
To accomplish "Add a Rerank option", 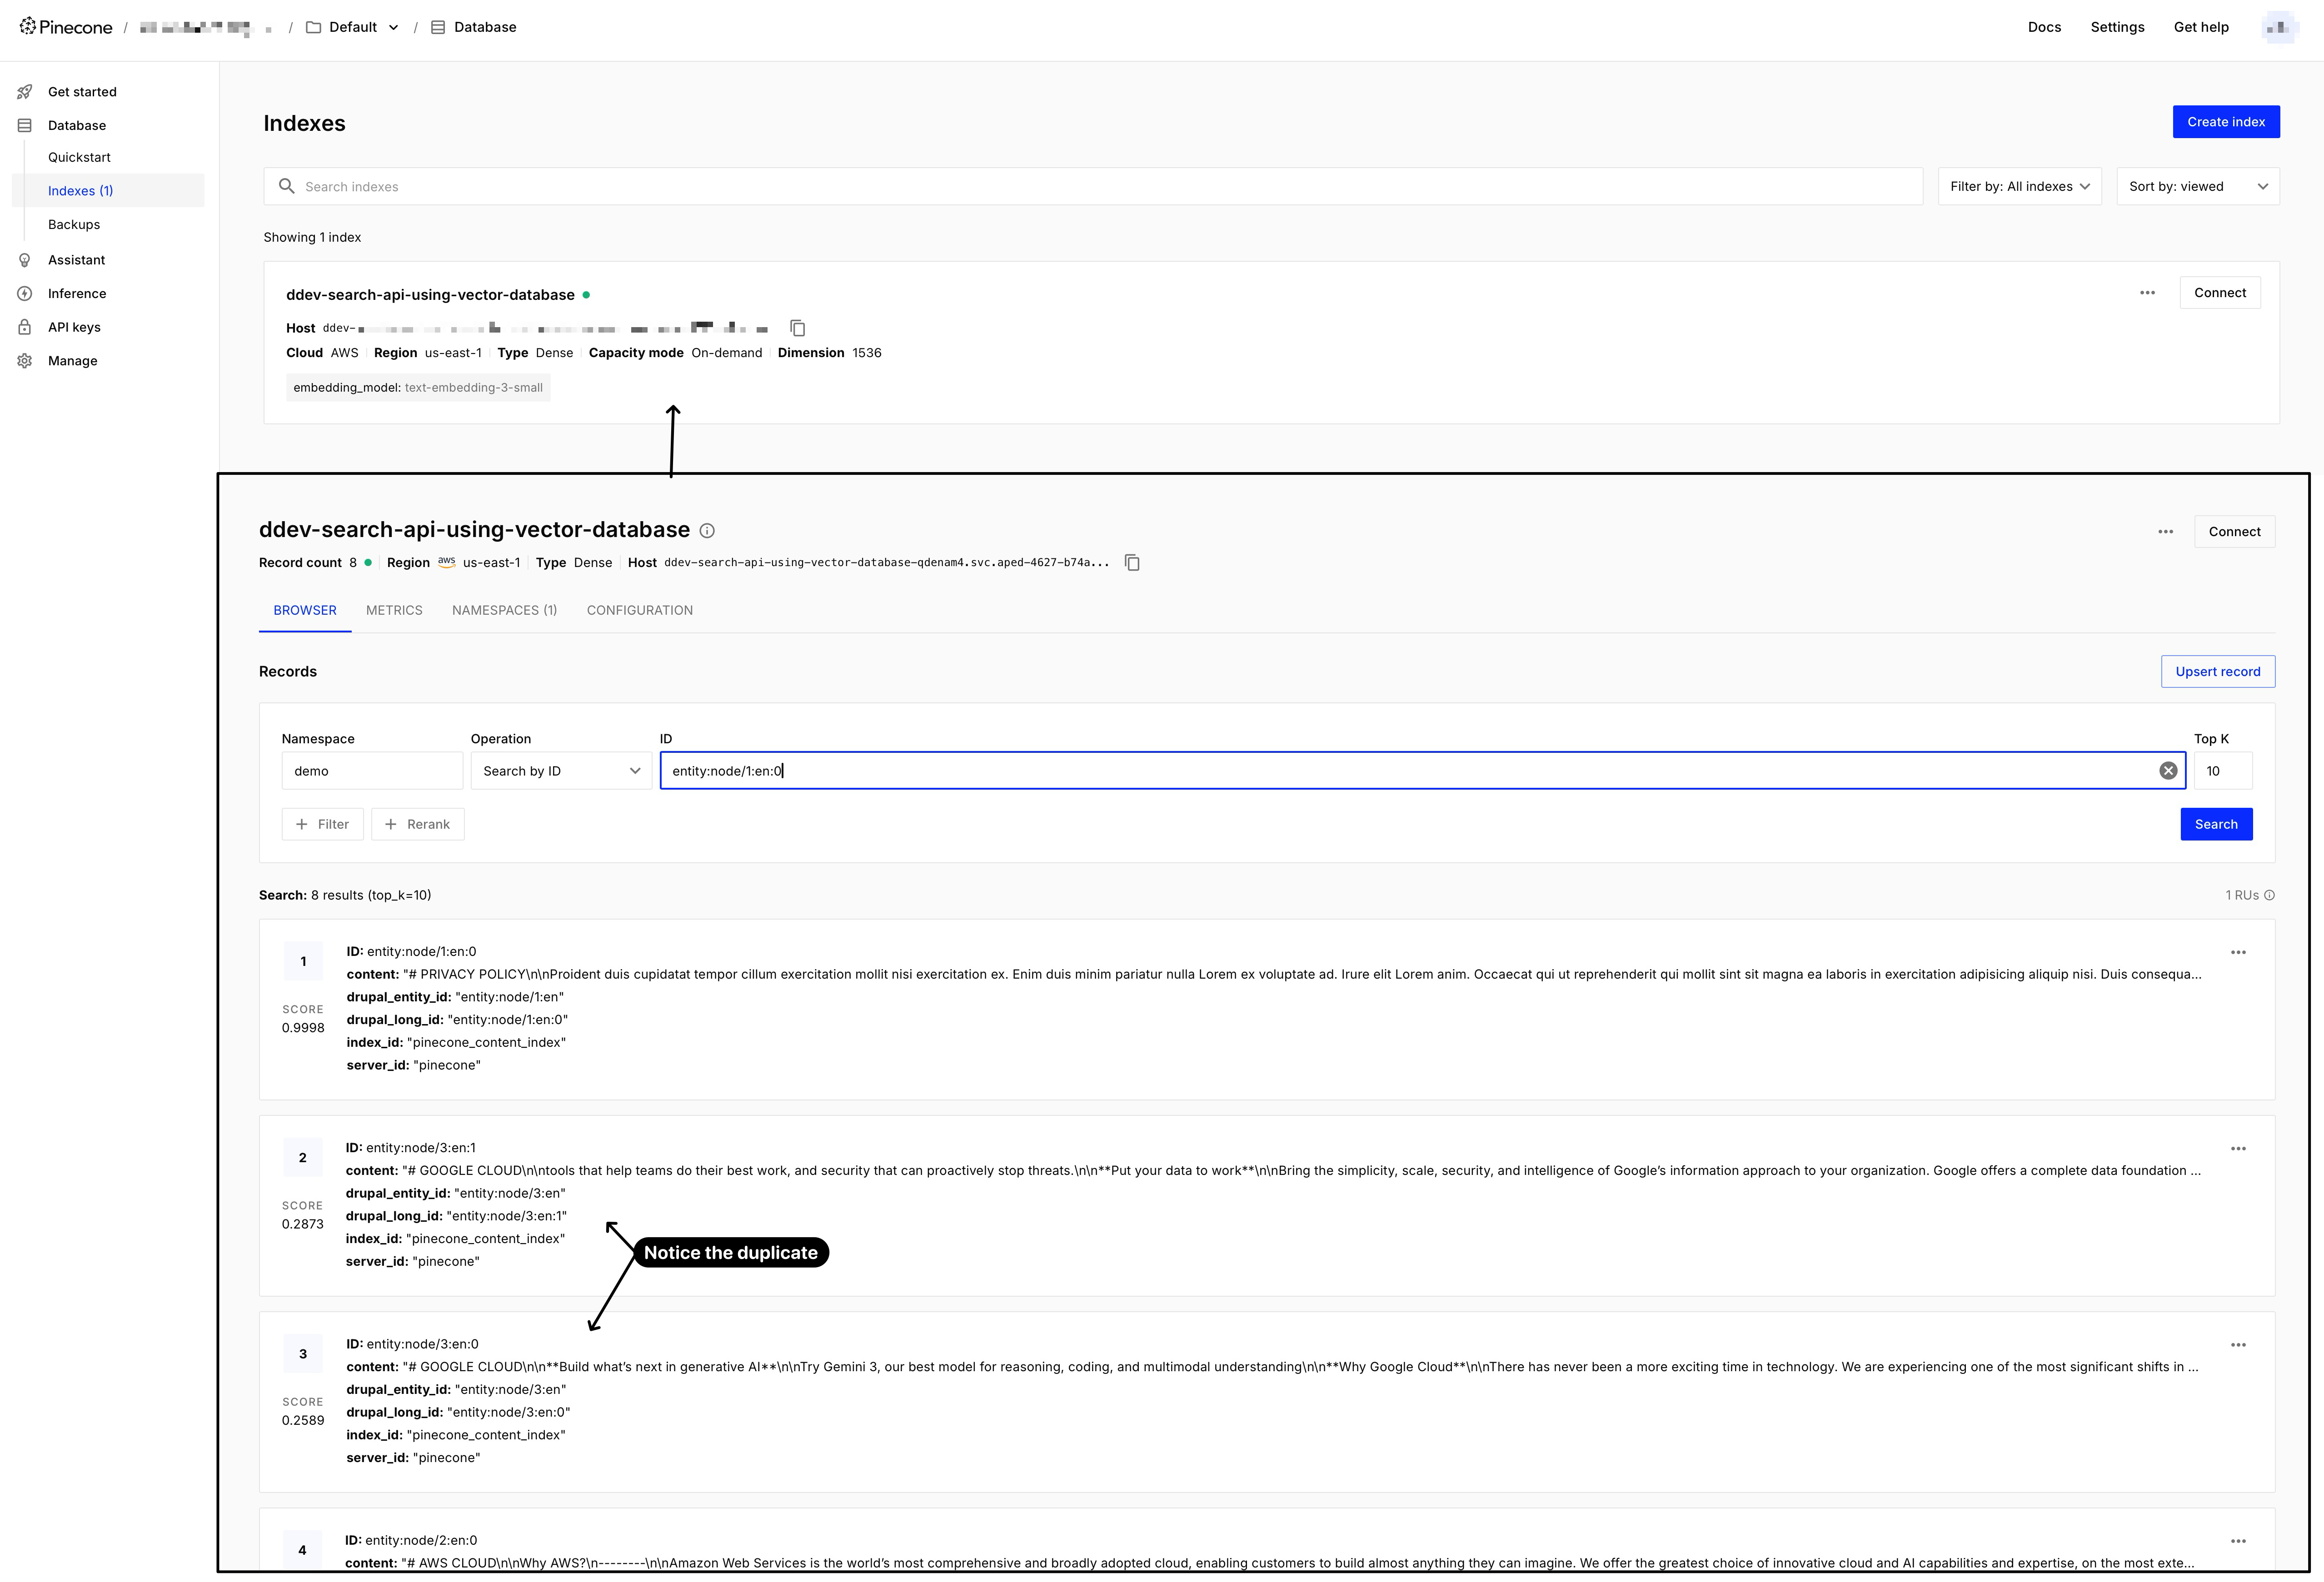I will 417,824.
